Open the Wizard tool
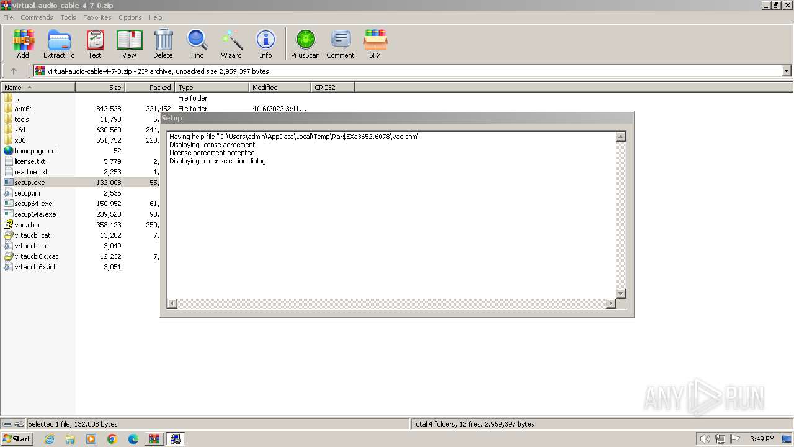The height and width of the screenshot is (447, 794). pos(231,44)
